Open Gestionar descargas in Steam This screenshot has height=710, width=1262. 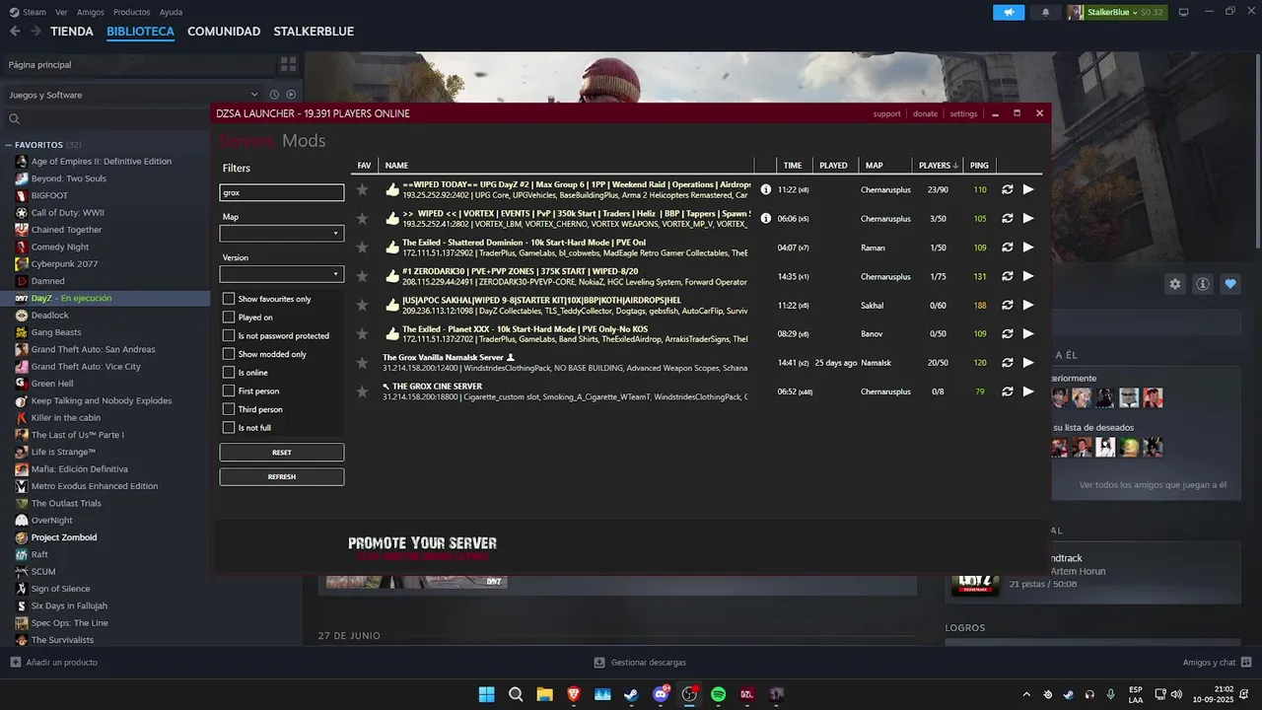[640, 662]
